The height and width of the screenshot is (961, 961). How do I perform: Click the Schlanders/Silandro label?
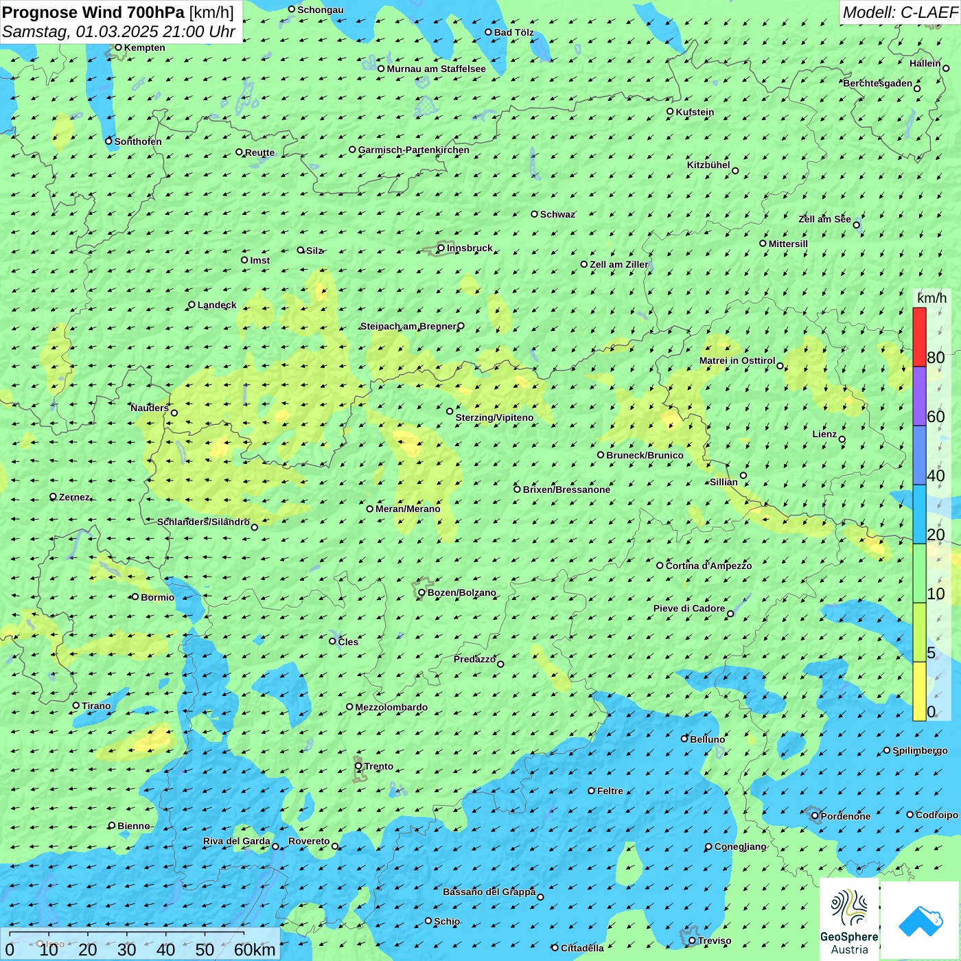tap(203, 522)
